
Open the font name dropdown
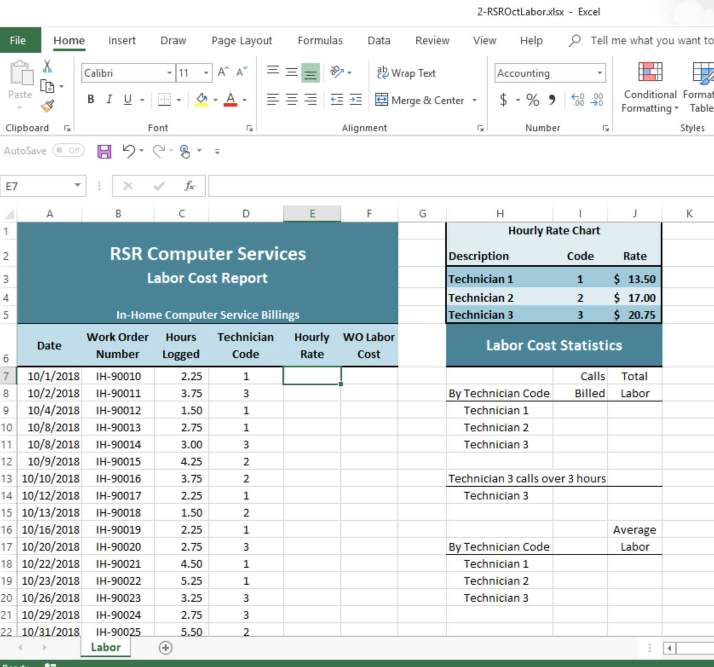click(169, 73)
